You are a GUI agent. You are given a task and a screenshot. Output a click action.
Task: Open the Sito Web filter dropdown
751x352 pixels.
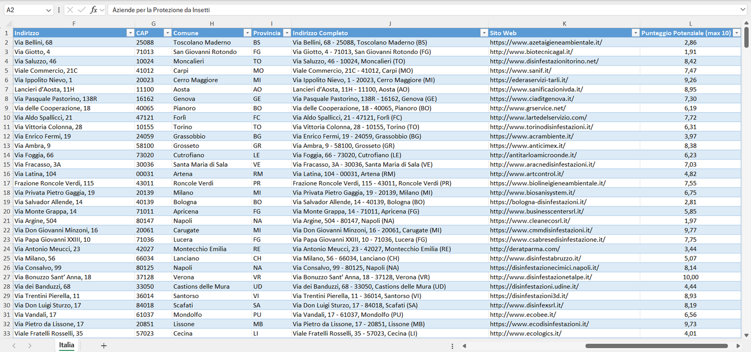click(635, 33)
